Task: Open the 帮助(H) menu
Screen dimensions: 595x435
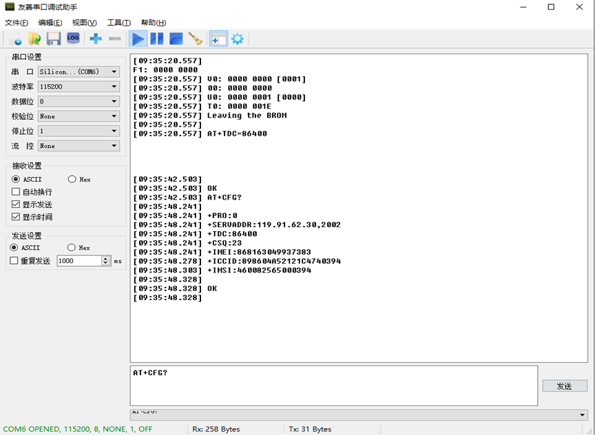Action: (x=154, y=23)
